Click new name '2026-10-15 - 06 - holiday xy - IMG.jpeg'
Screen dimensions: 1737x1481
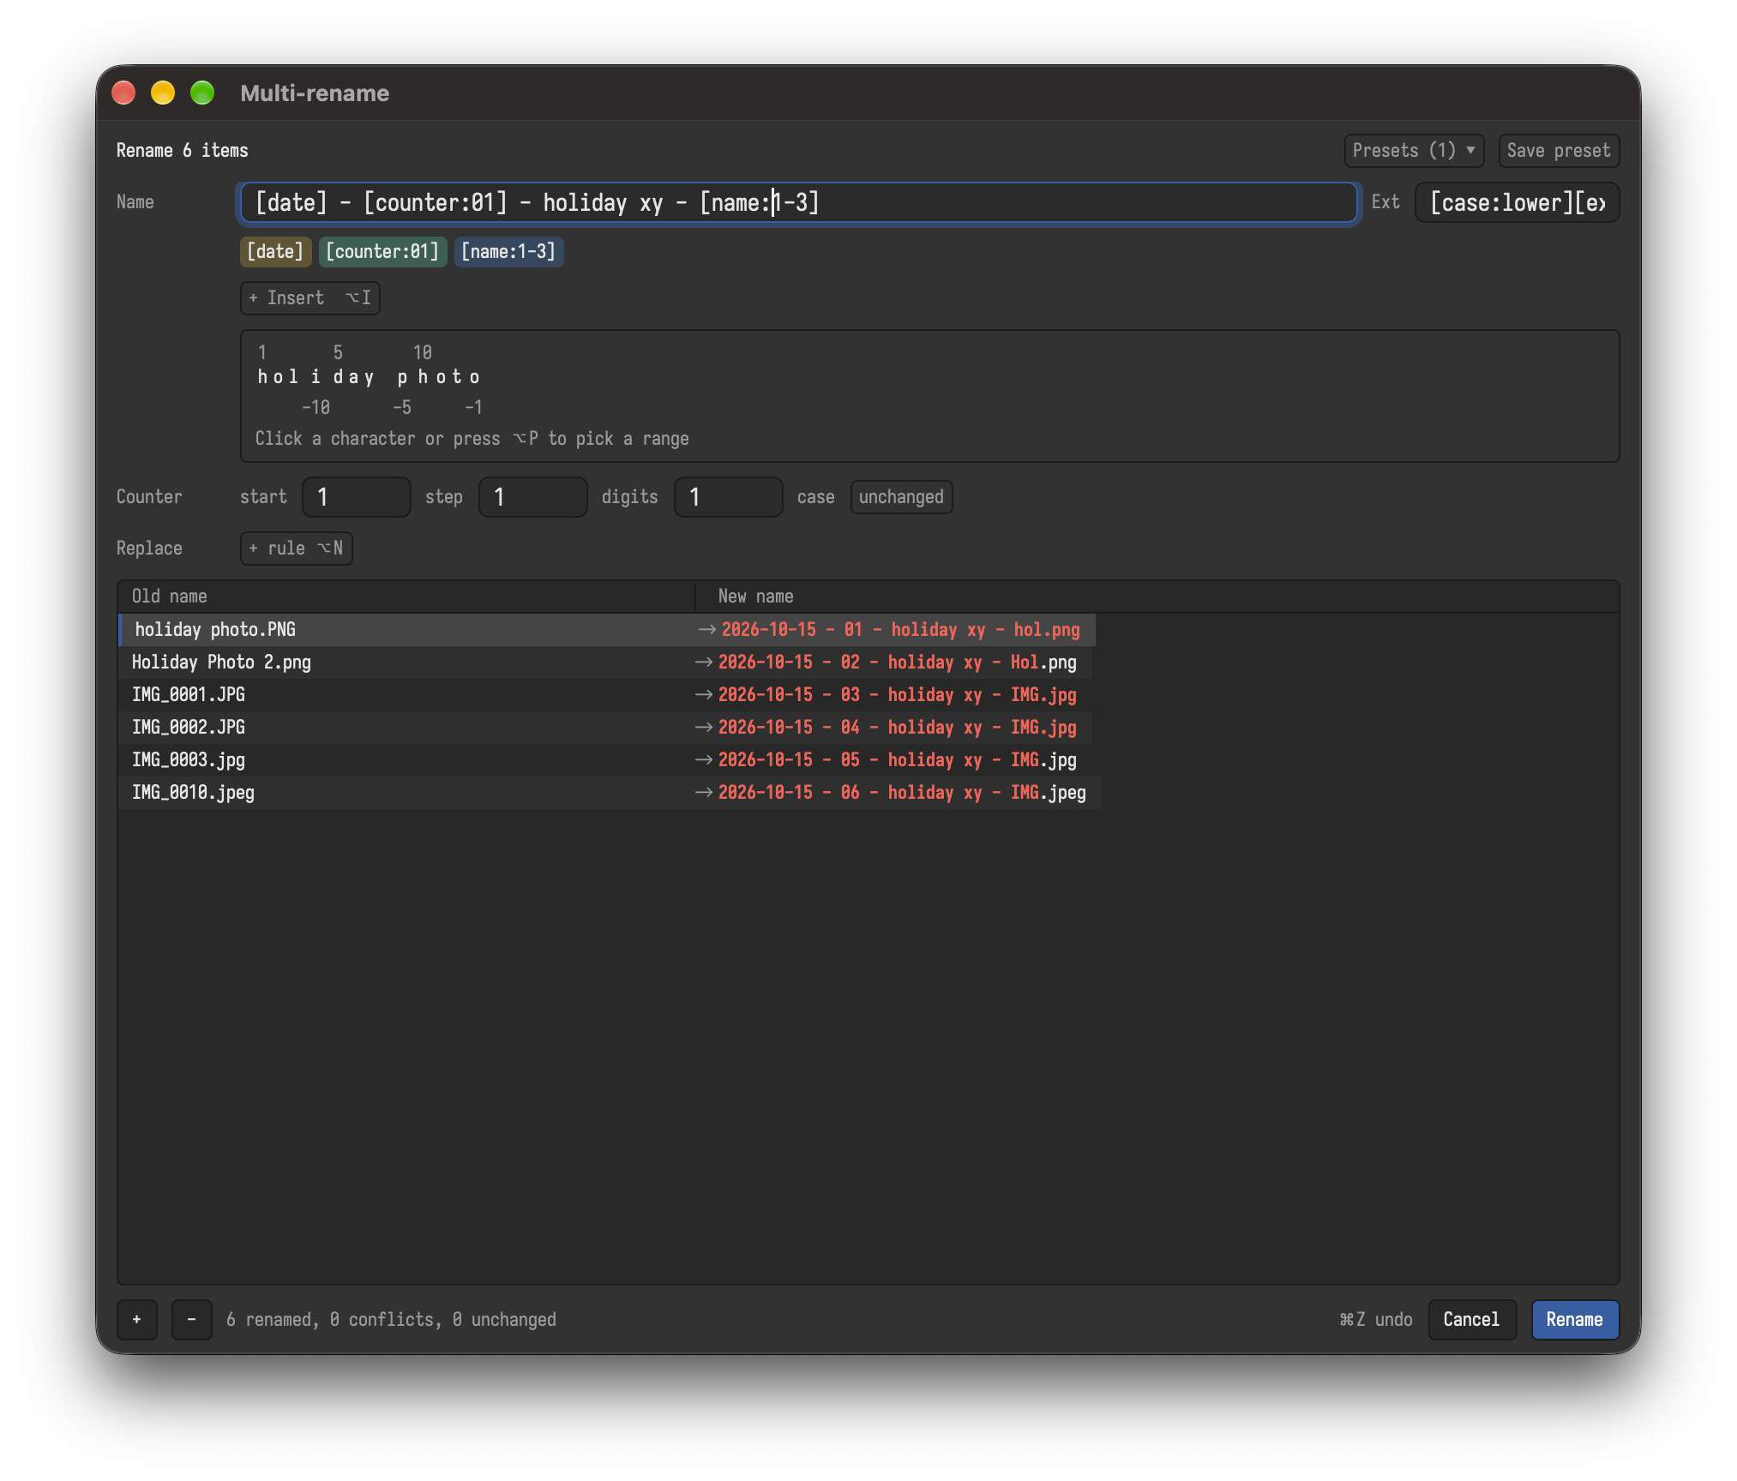click(902, 793)
